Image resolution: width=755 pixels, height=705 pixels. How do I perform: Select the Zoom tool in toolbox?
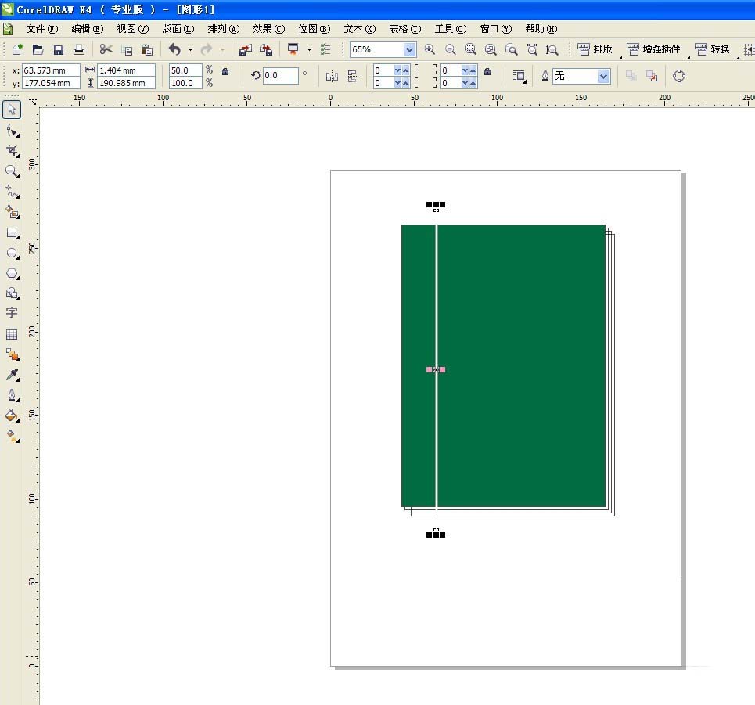pos(12,171)
